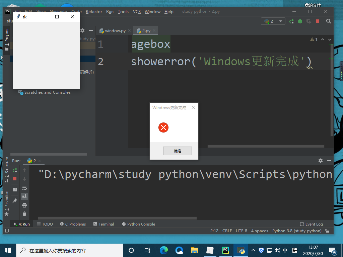Open the 4: Run tool window button

pos(22,224)
